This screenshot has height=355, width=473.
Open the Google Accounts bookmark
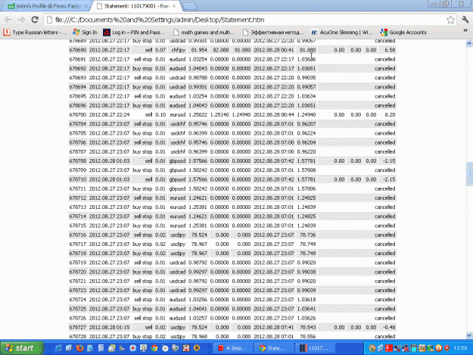(x=403, y=33)
